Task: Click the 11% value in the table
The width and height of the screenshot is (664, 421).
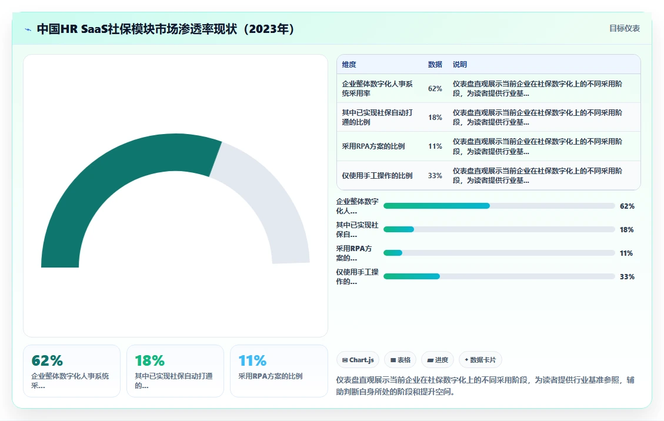Action: (435, 146)
